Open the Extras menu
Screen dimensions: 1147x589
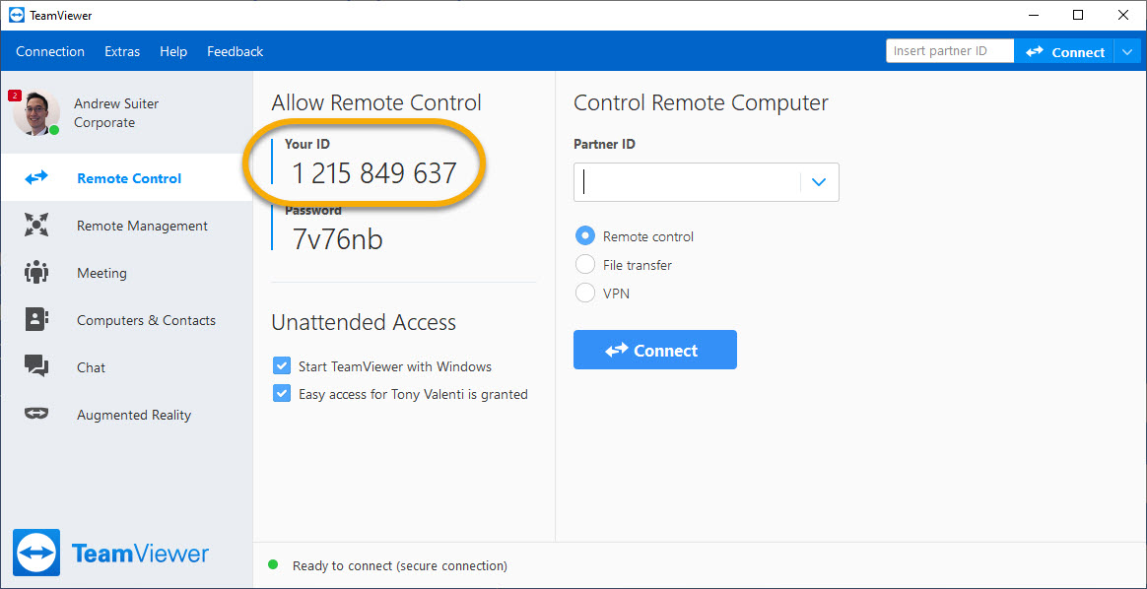click(x=122, y=51)
